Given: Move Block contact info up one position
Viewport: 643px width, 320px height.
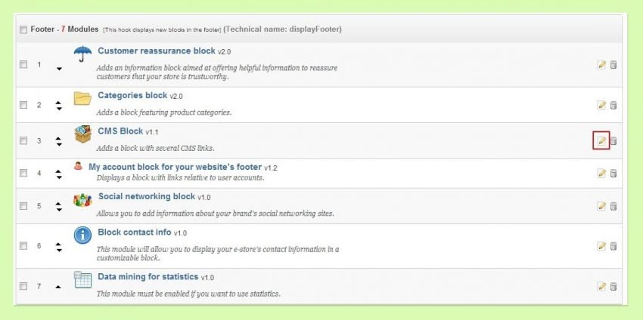Looking at the screenshot, I should tap(59, 244).
